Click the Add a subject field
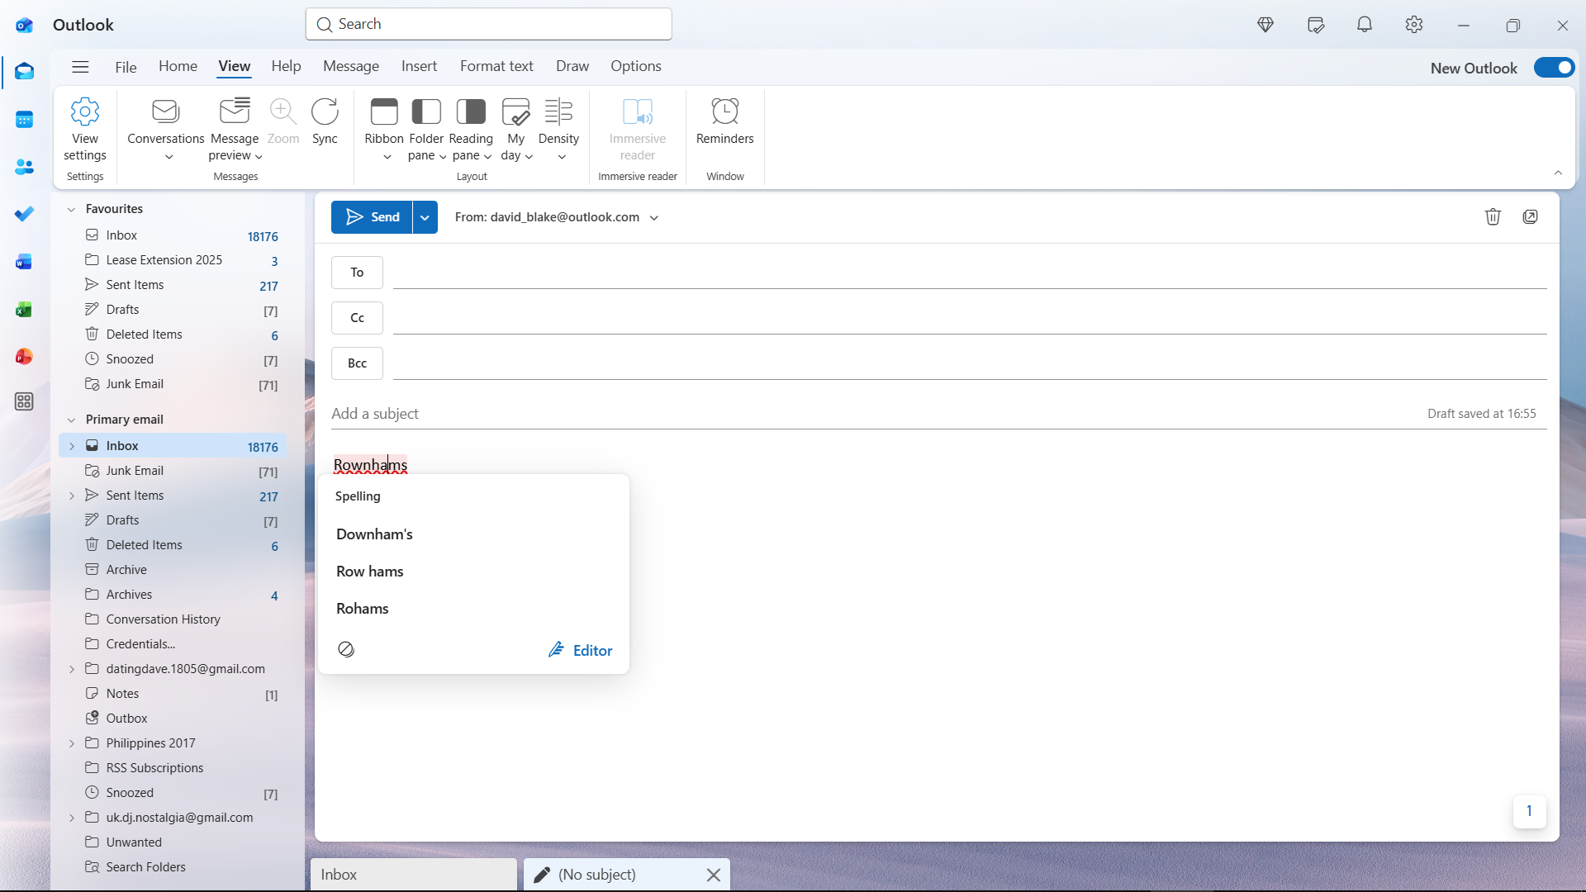This screenshot has height=892, width=1586. (x=876, y=414)
